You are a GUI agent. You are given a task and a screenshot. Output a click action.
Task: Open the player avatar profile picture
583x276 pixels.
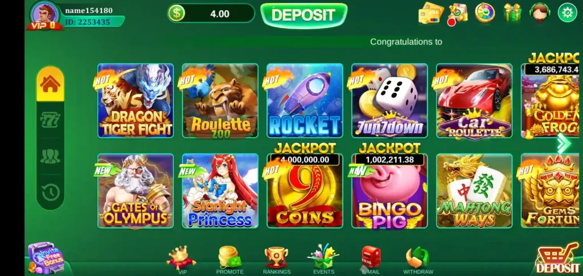click(x=46, y=14)
